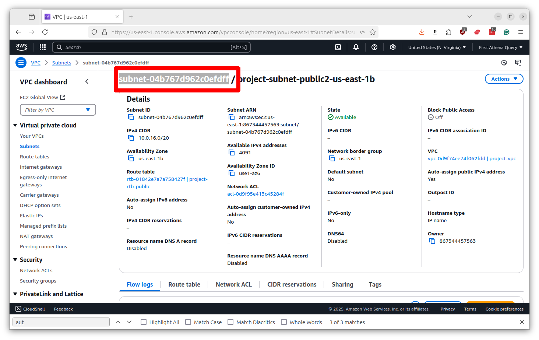Image resolution: width=539 pixels, height=340 pixels.
Task: Collapse the Security section in sidebar
Action: (x=15, y=260)
